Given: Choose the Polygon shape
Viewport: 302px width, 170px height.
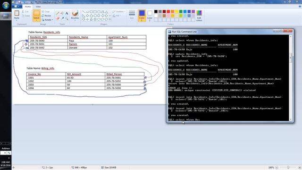Looking at the screenshot, I should 103,12.
